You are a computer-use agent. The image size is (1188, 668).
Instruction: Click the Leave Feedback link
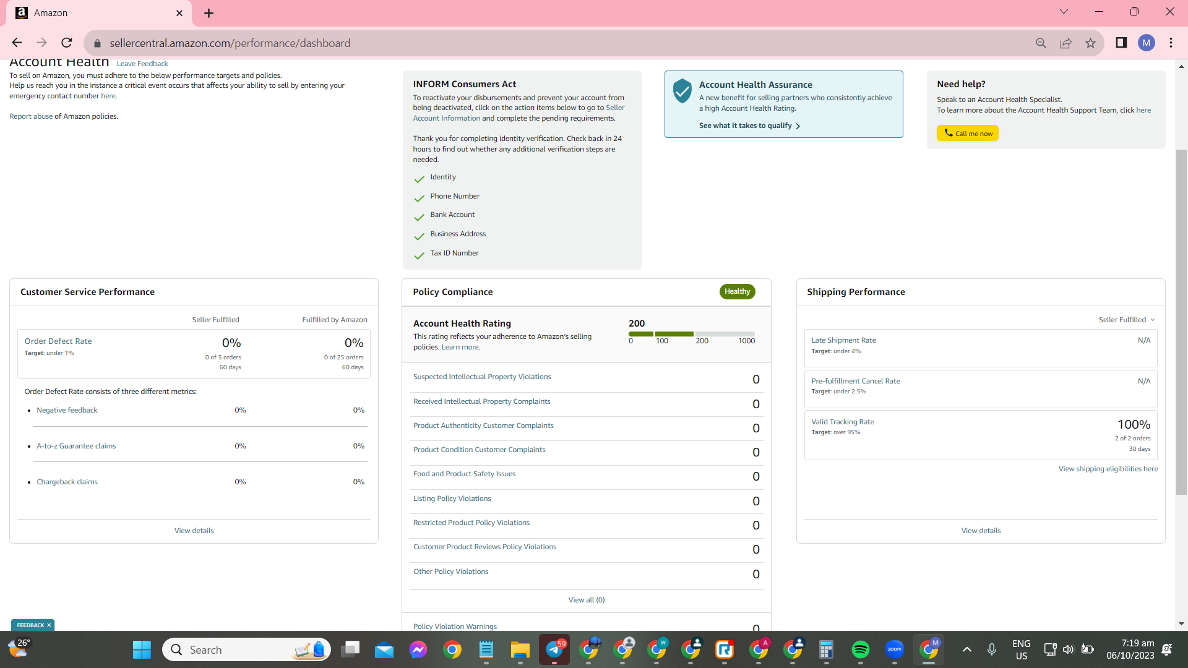pos(142,64)
